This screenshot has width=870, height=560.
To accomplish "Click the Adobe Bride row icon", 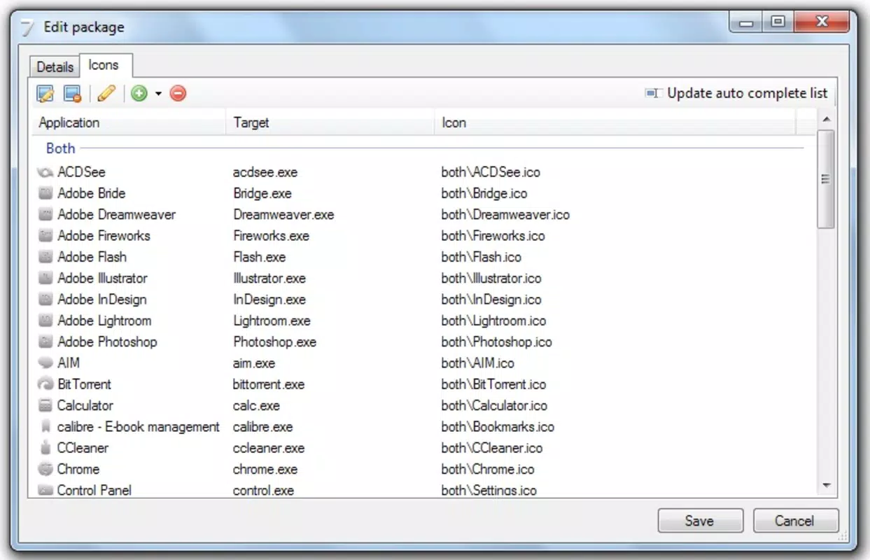I will tap(45, 193).
